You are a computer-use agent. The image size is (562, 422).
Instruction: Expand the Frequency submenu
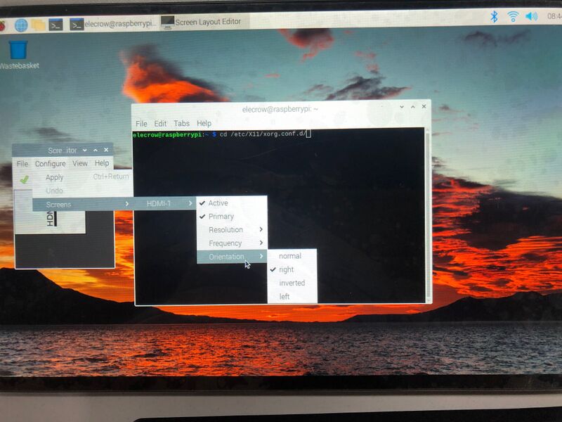[226, 243]
